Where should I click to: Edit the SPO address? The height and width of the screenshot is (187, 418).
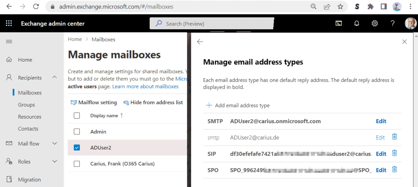(381, 170)
